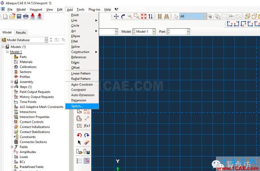This screenshot has width=260, height=171.
Task: Select Materials in the model tree
Action: click(26, 62)
